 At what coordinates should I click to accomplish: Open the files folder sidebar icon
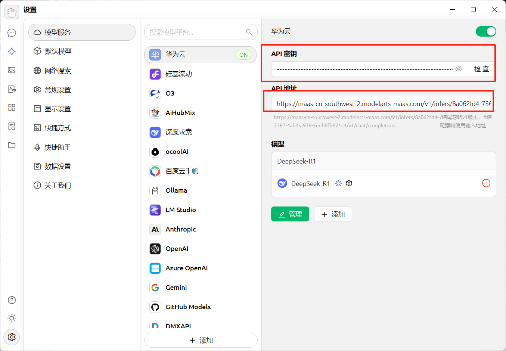pyautogui.click(x=12, y=145)
